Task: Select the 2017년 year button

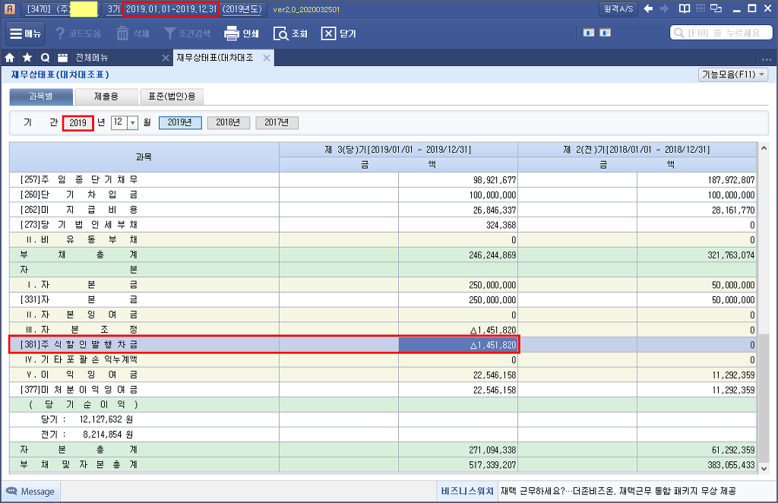Action: [x=277, y=122]
